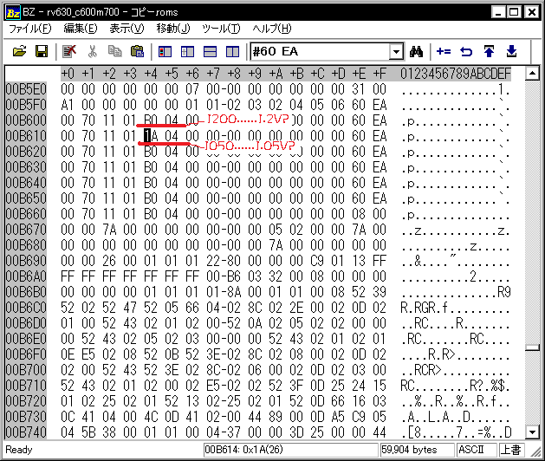This screenshot has width=545, height=461.
Task: Cut selection with the scissors icon
Action: pyautogui.click(x=92, y=51)
